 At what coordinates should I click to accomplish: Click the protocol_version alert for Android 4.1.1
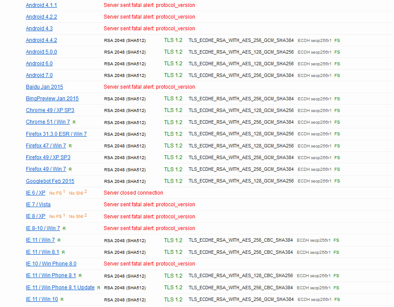coord(149,5)
